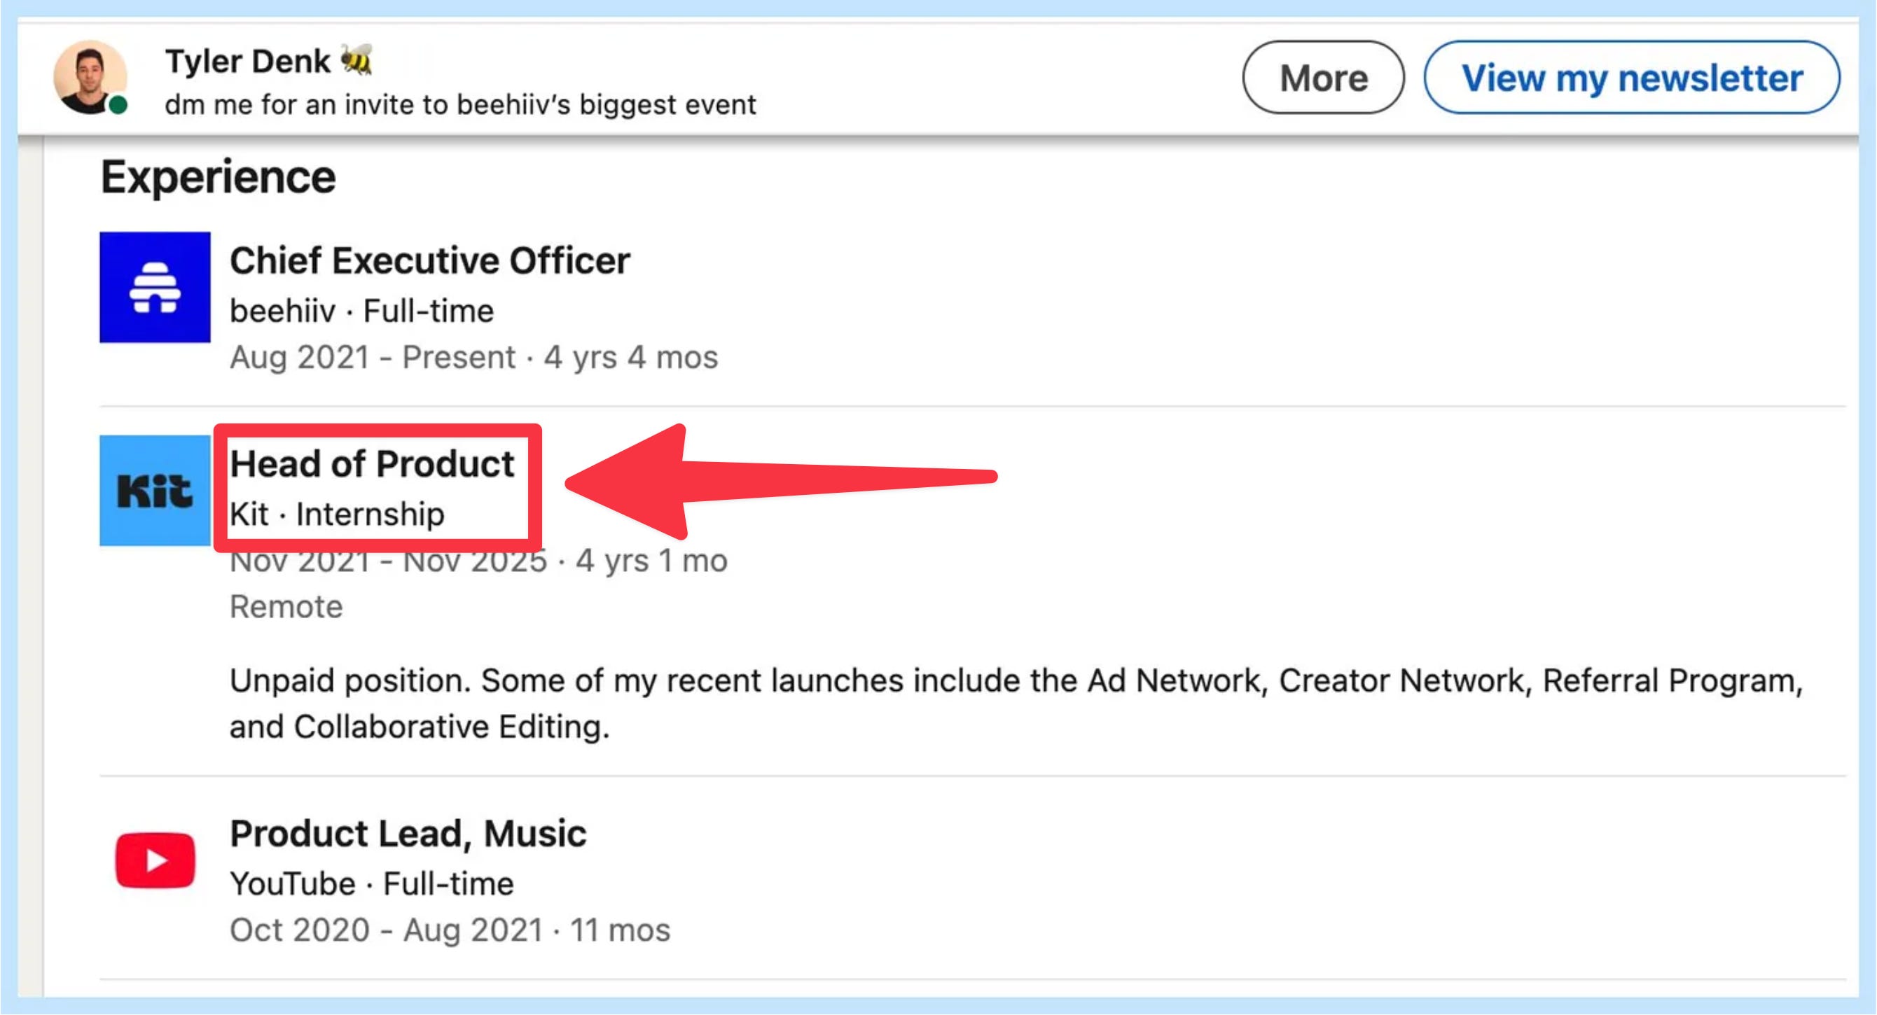The width and height of the screenshot is (1877, 1015).
Task: Click View my newsletter button
Action: (1631, 77)
